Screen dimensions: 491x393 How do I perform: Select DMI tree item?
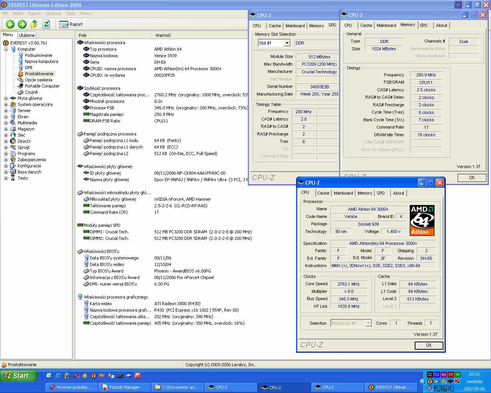pyautogui.click(x=29, y=68)
